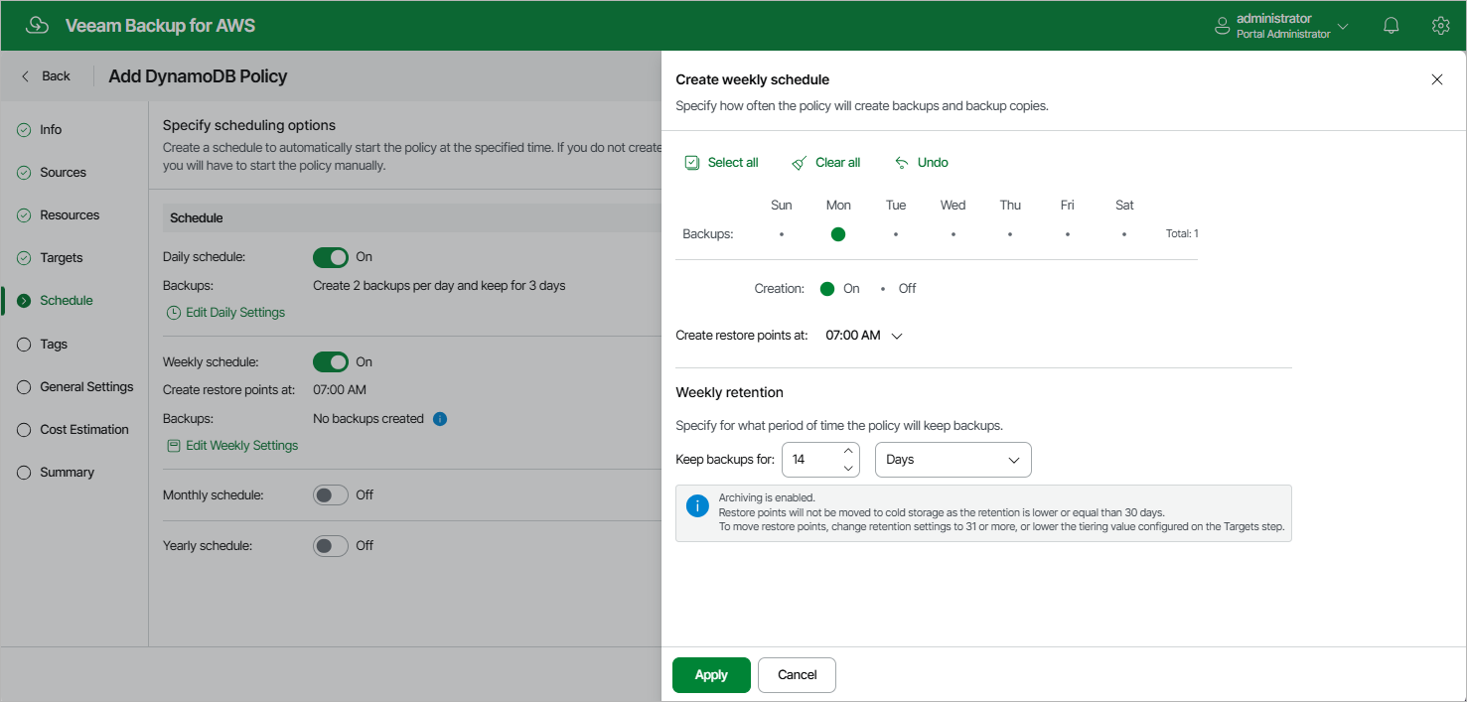Click the Undo arrow icon
This screenshot has height=702, width=1467.
coord(902,162)
